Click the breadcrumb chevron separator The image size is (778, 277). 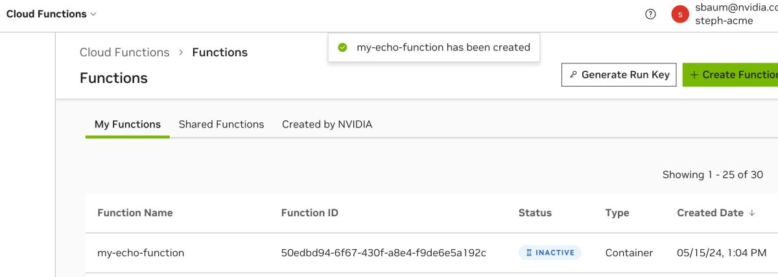click(181, 52)
